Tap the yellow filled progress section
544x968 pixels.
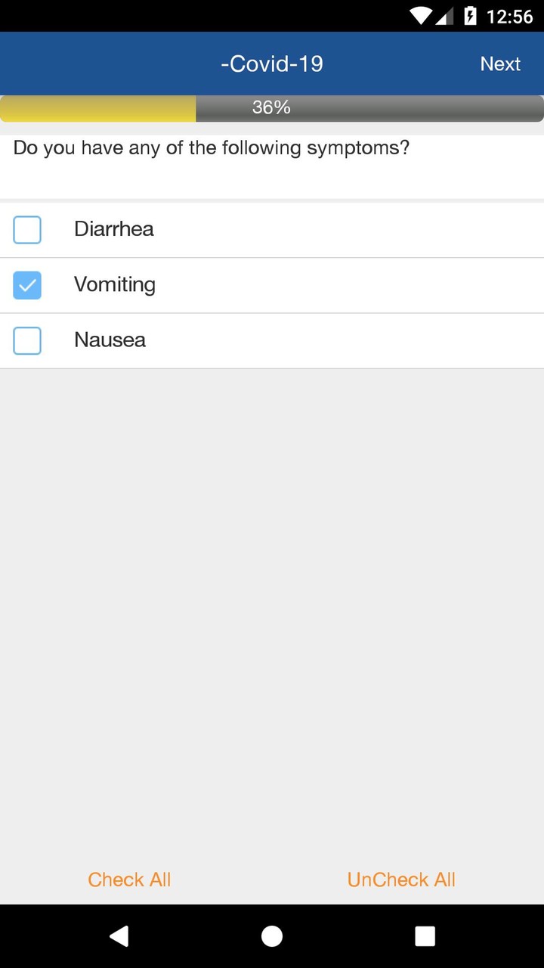98,108
